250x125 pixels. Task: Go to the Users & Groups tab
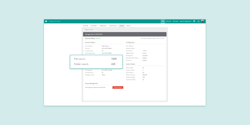(113, 25)
